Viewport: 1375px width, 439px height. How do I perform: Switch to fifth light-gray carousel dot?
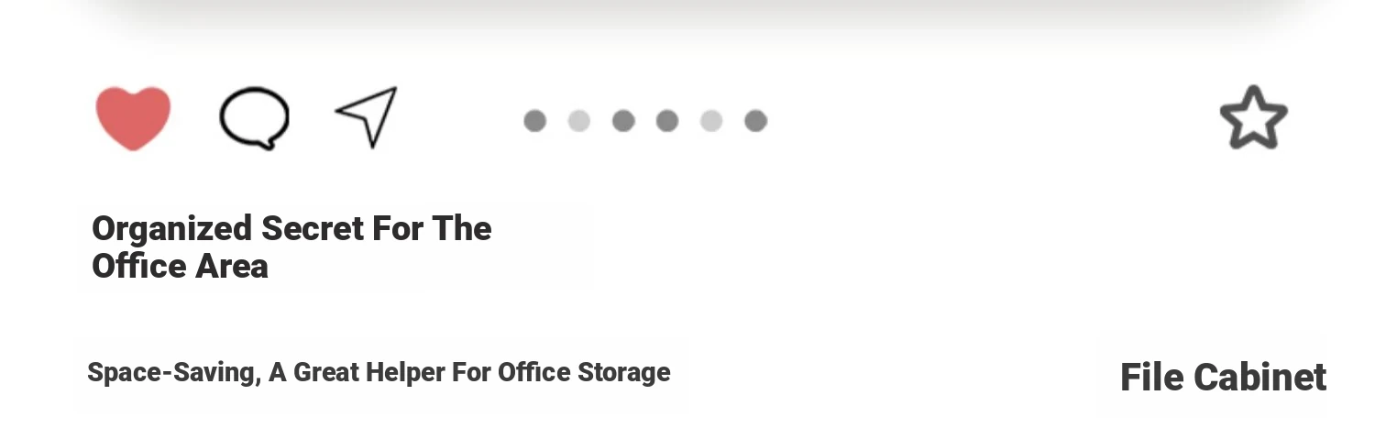711,121
